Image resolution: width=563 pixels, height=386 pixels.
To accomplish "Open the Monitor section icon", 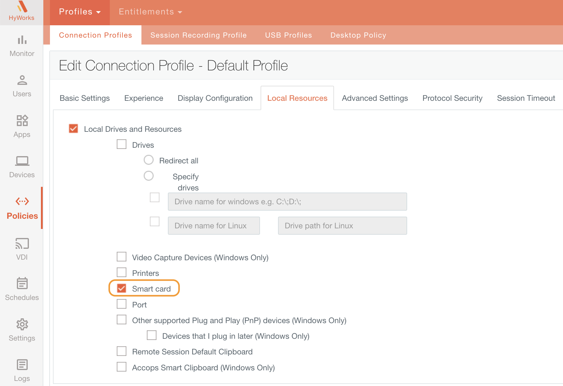I will [22, 40].
